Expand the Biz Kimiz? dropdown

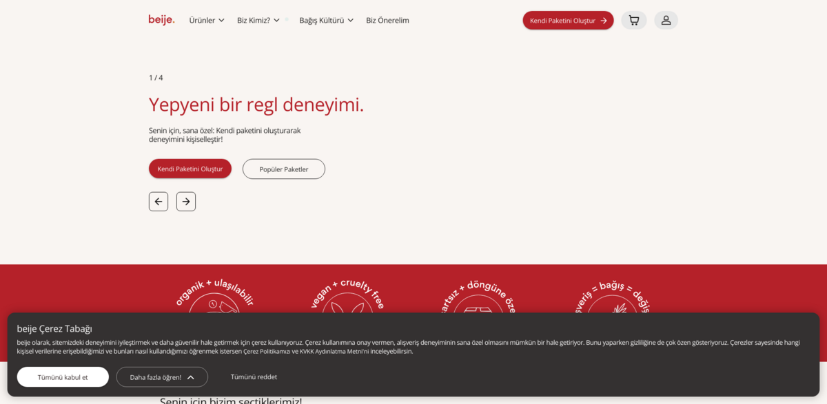(258, 21)
